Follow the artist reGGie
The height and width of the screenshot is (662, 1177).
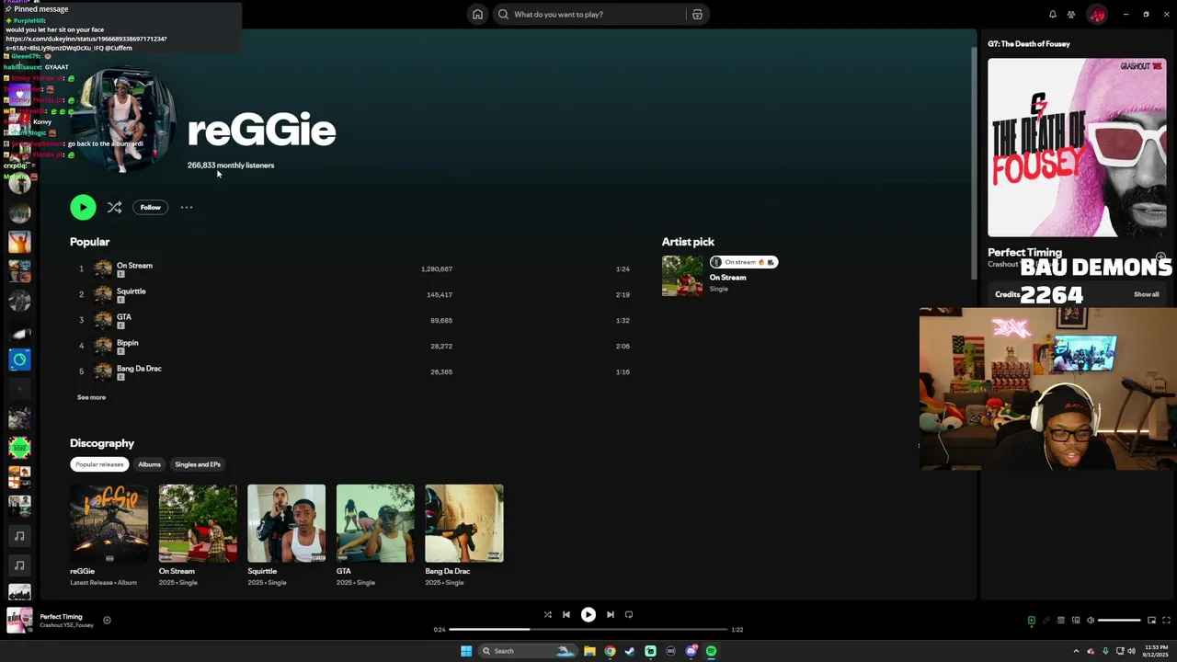click(150, 207)
